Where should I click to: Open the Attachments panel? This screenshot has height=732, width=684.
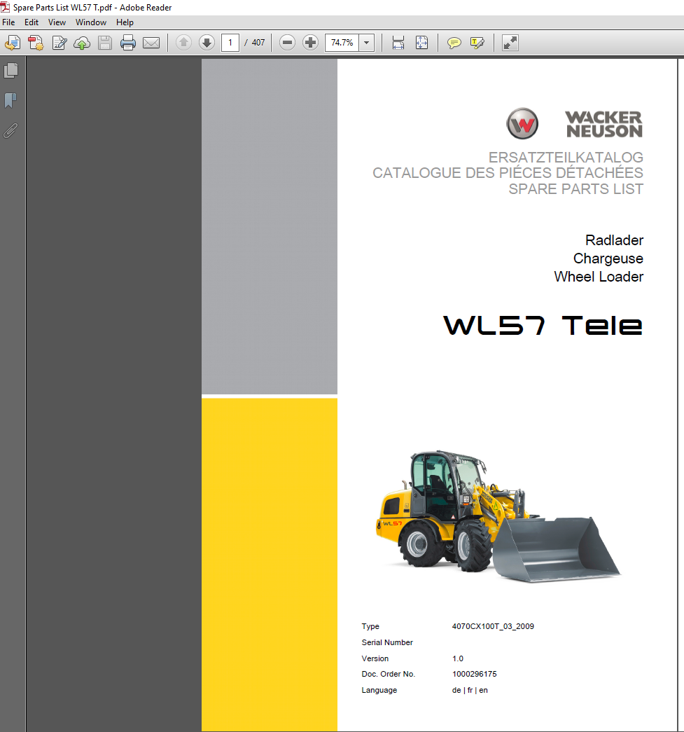[x=11, y=131]
